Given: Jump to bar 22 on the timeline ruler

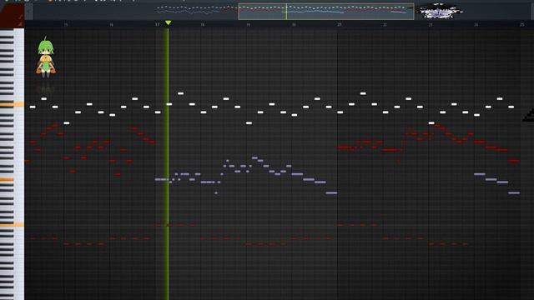Looking at the screenshot, I should click(385, 25).
